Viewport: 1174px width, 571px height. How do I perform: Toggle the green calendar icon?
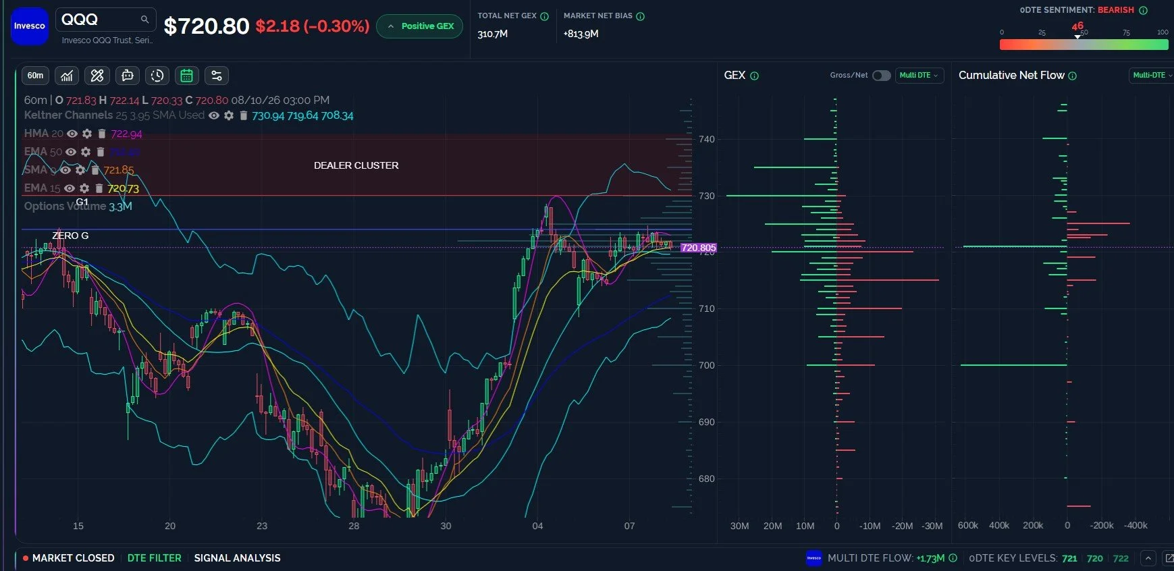point(187,76)
